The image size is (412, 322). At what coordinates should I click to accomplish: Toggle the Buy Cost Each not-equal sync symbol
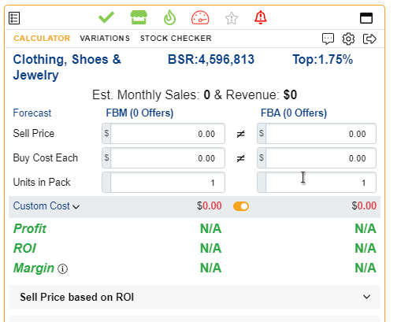241,158
